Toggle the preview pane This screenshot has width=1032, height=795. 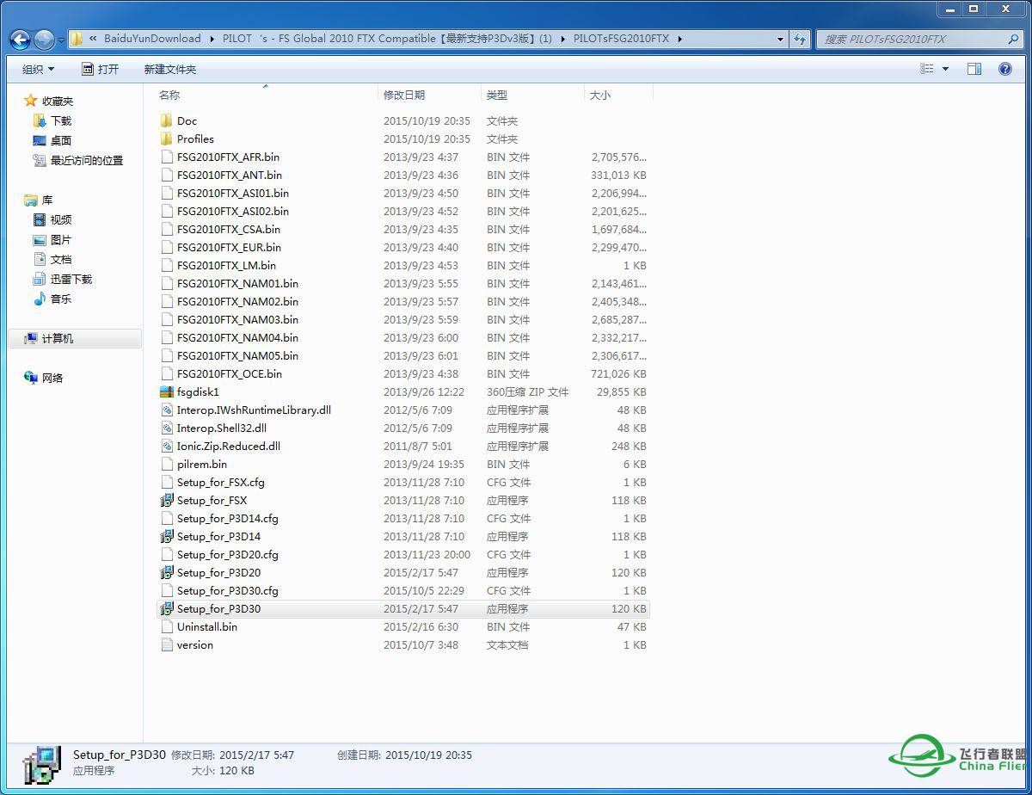pos(974,68)
